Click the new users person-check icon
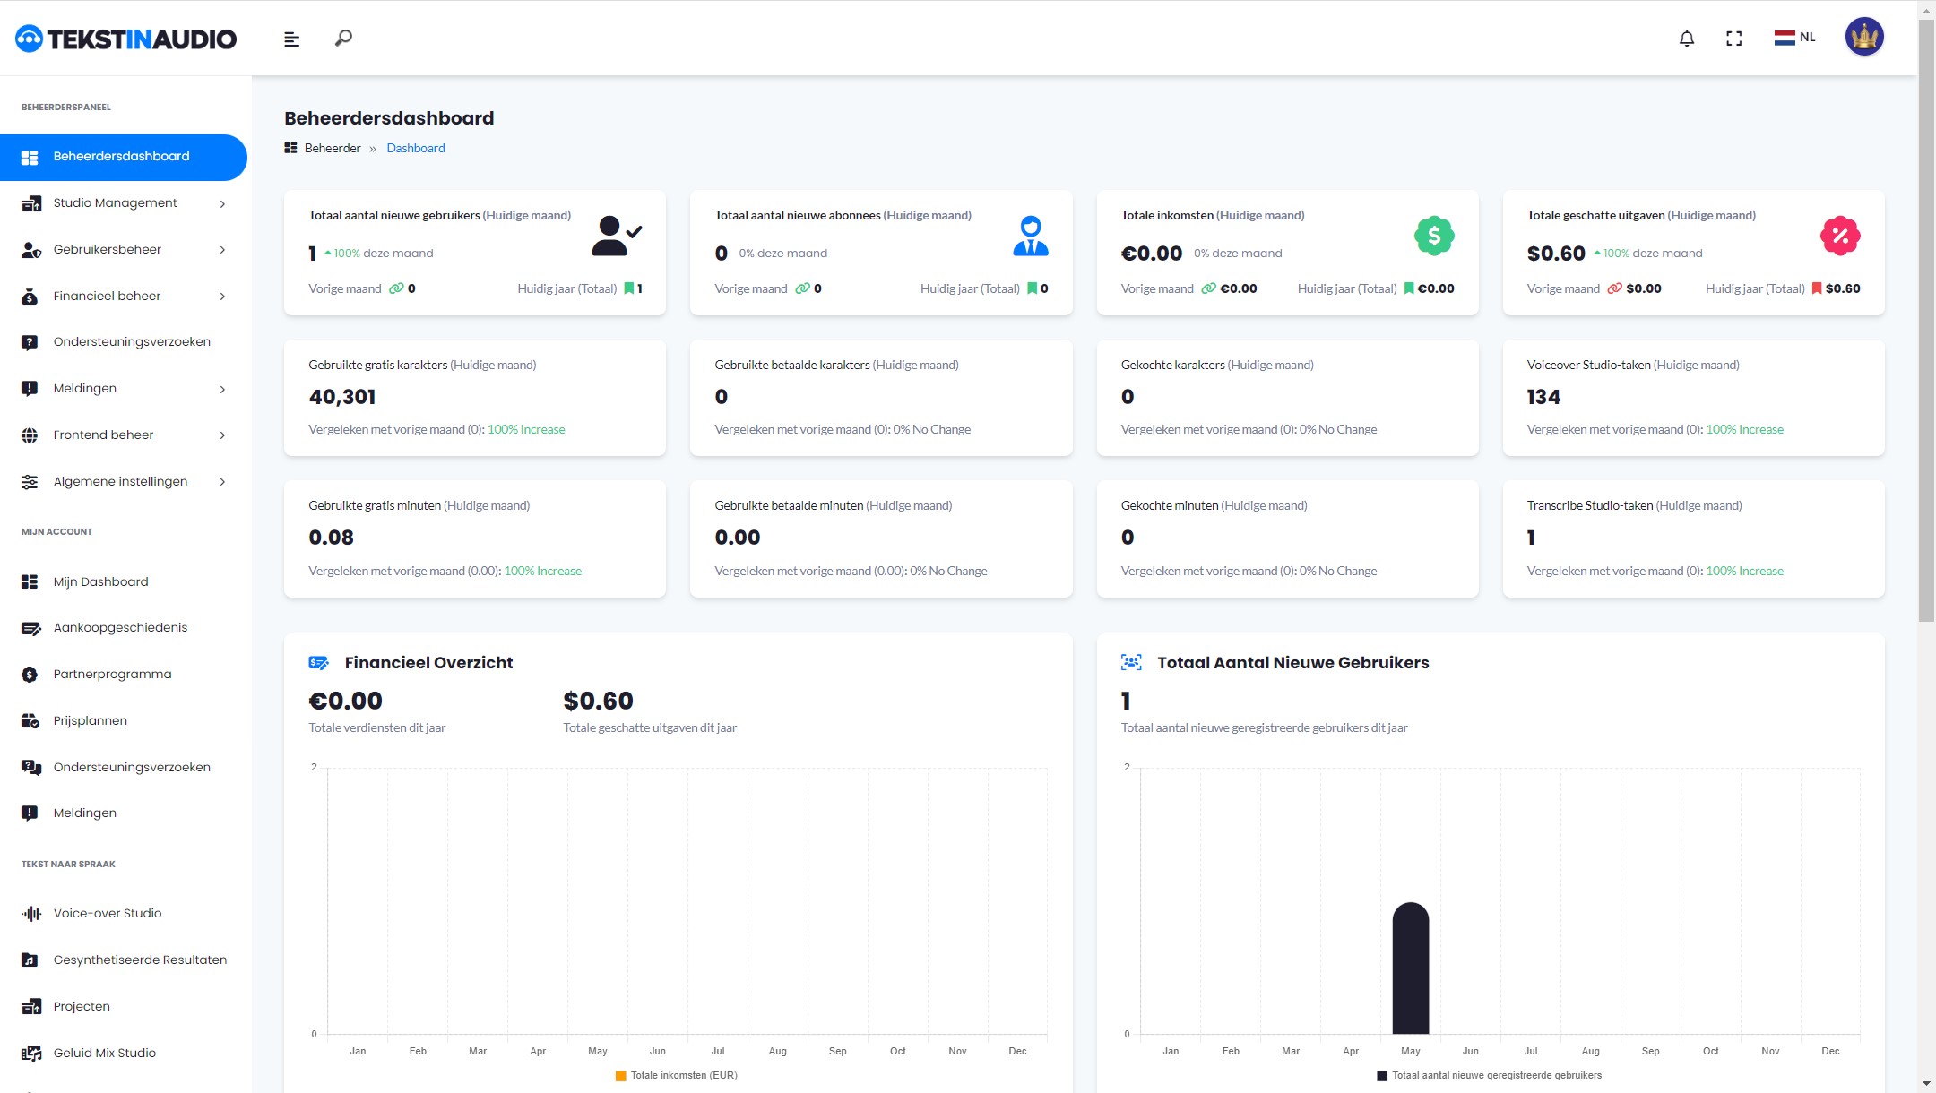Viewport: 1936px width, 1093px height. coord(616,236)
